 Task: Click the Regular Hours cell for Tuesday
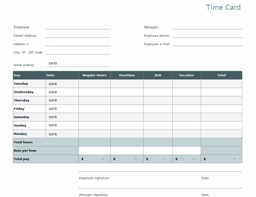[94, 84]
